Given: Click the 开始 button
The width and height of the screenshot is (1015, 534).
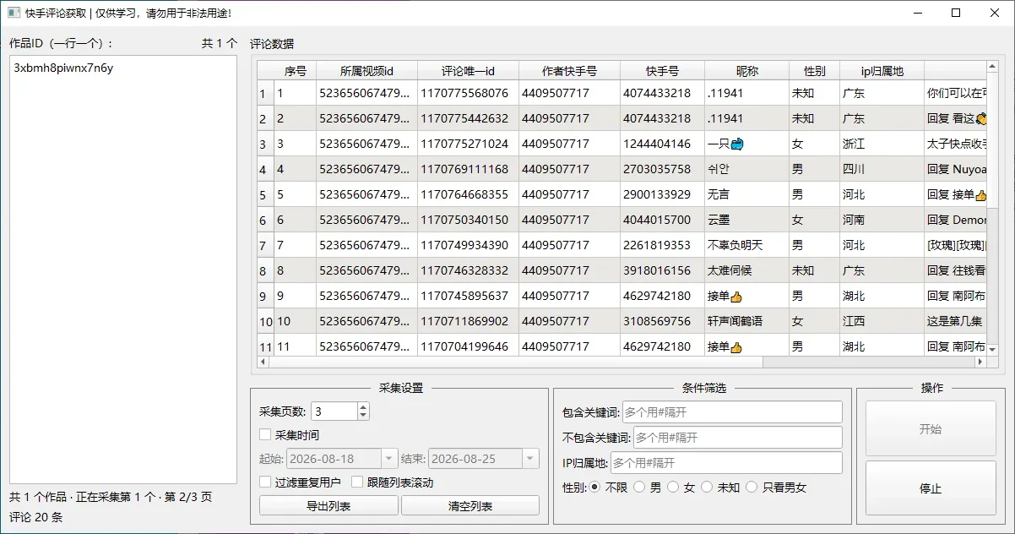Looking at the screenshot, I should click(931, 429).
